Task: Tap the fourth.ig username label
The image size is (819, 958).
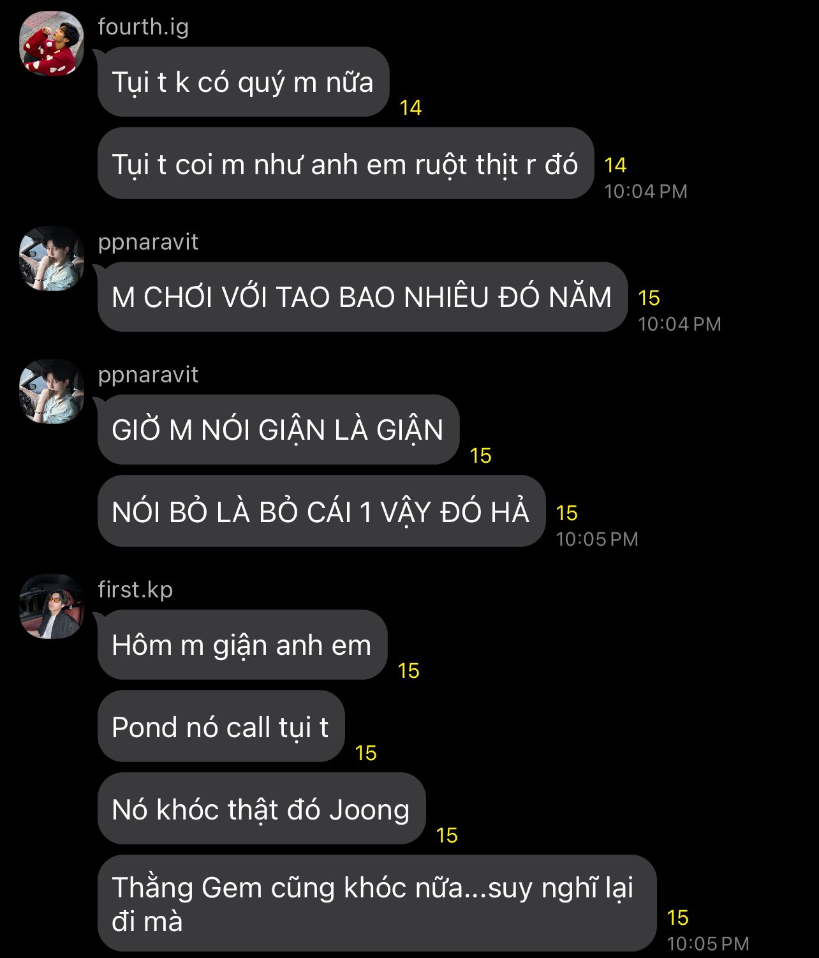Action: click(143, 27)
